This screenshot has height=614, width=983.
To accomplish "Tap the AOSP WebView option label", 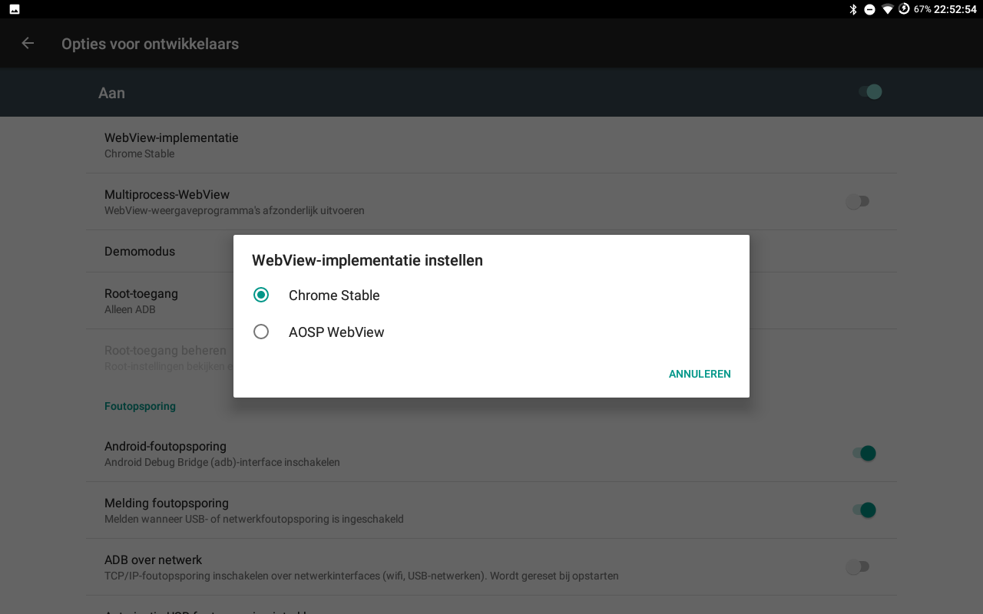I will tap(336, 332).
